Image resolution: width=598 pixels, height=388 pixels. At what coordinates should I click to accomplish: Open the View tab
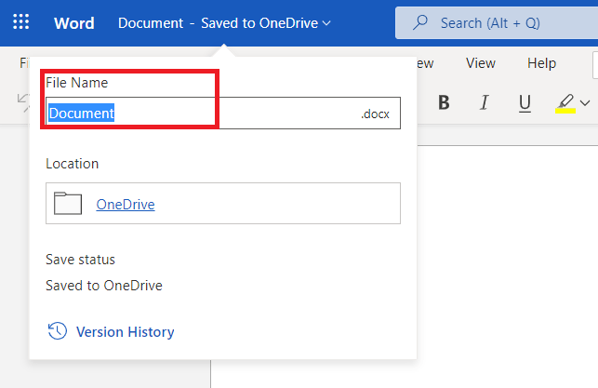point(481,63)
